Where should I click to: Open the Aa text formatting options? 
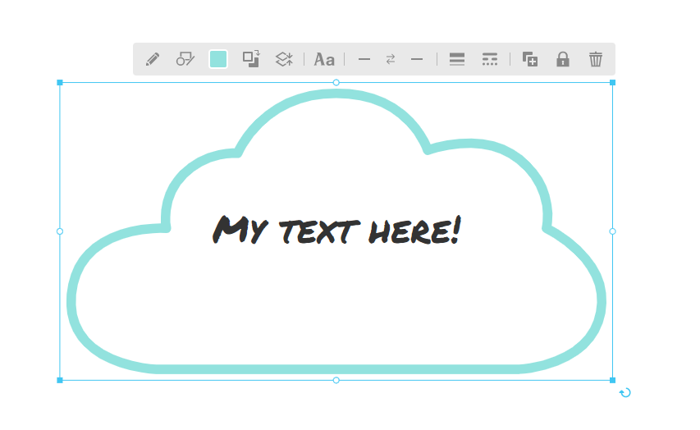click(324, 59)
